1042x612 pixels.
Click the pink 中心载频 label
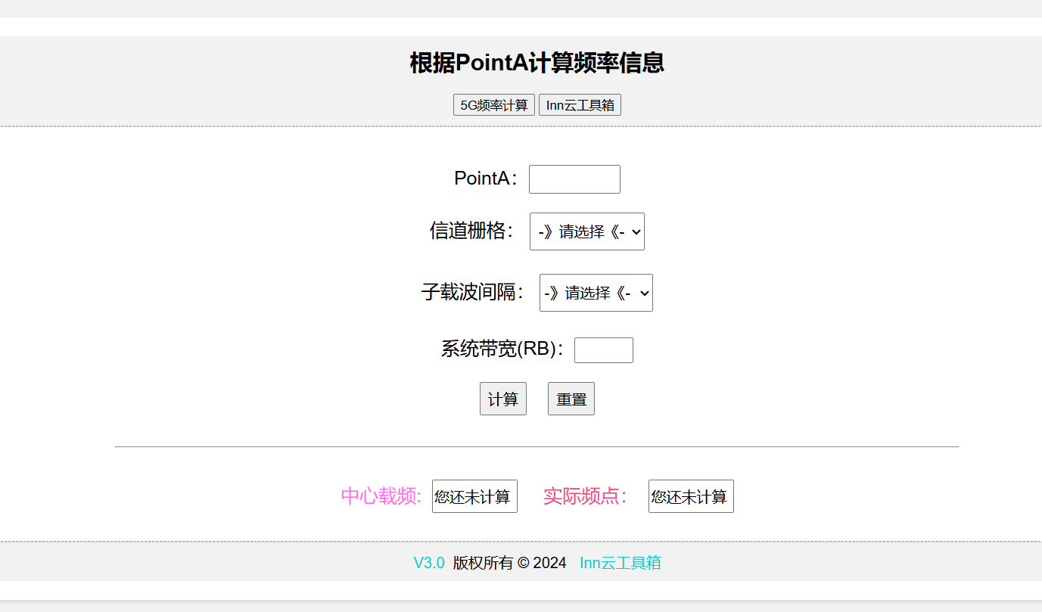pyautogui.click(x=381, y=496)
